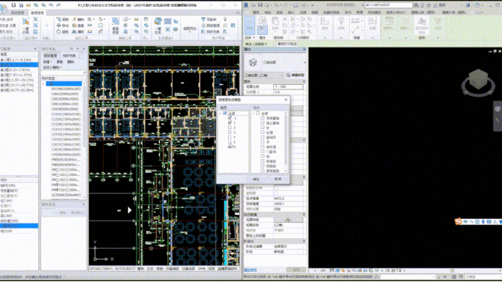The image size is (502, 282).
Task: Click the 视图比例 1:100 field
Action: 288,87
